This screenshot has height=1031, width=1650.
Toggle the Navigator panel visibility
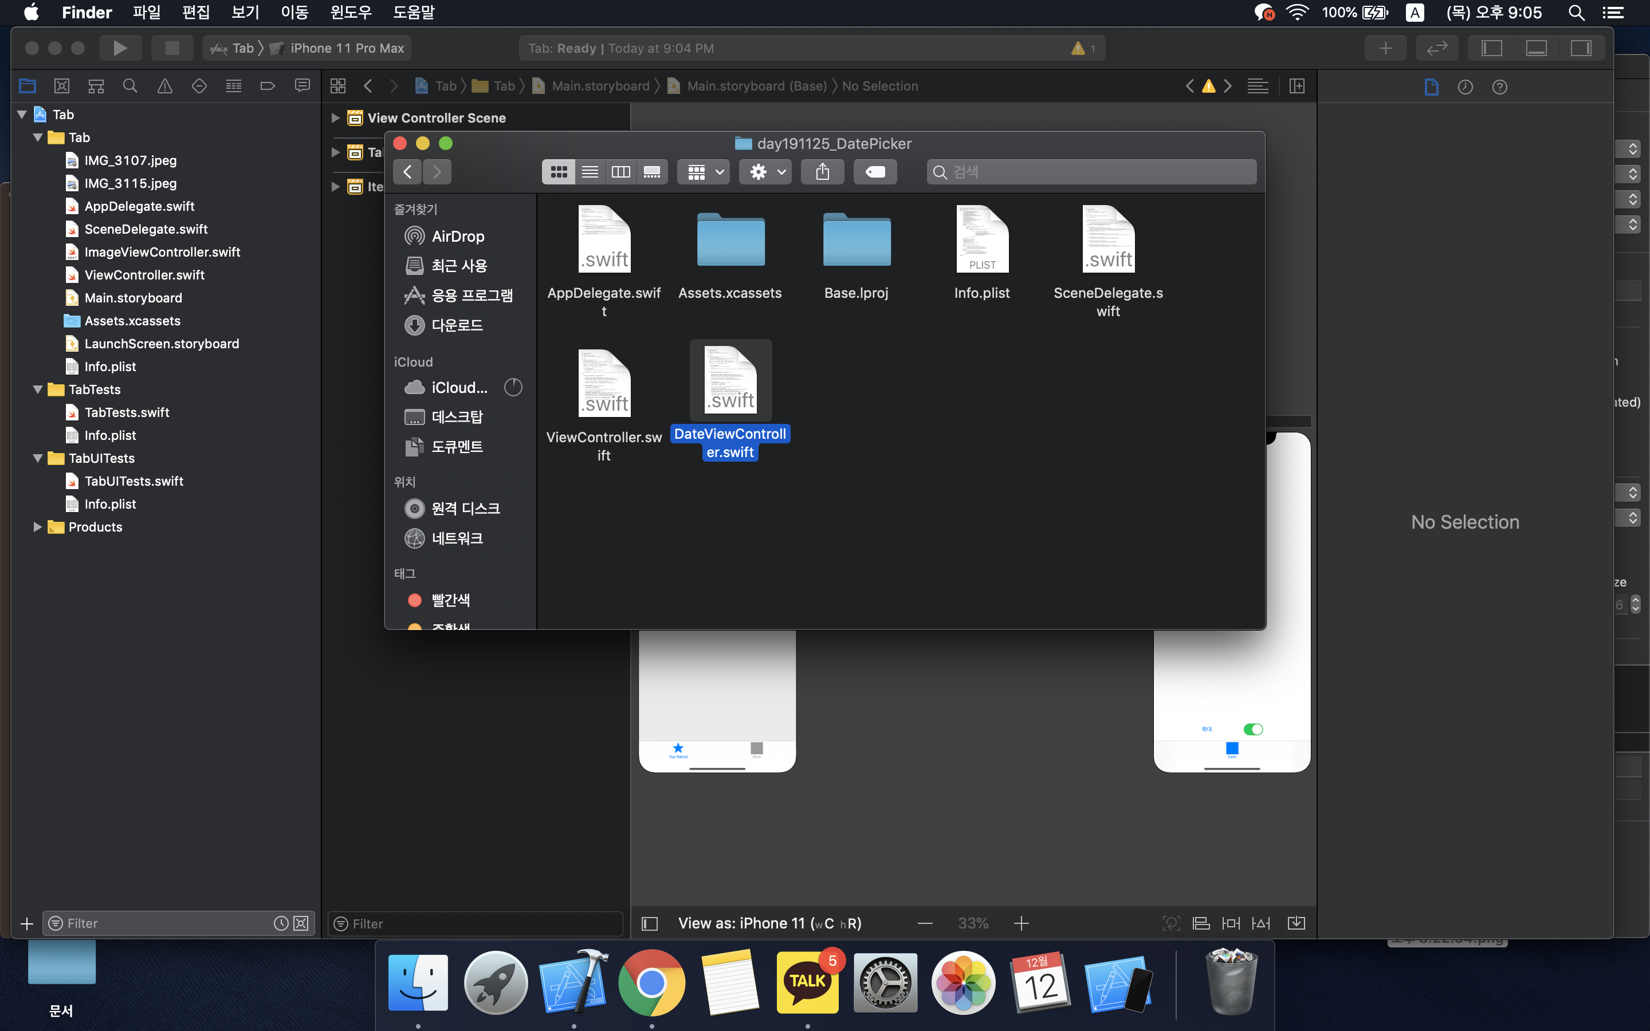pyautogui.click(x=1491, y=48)
